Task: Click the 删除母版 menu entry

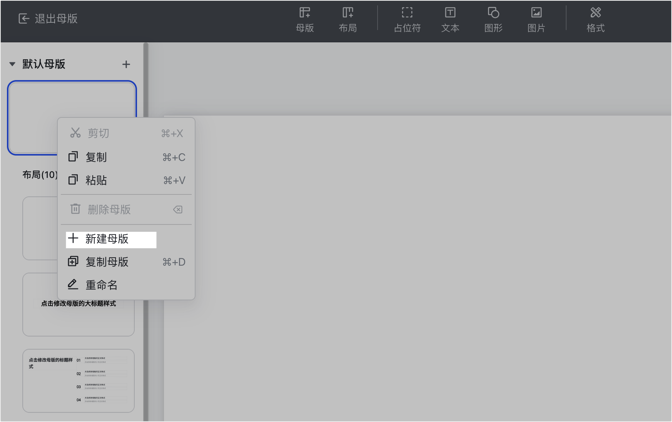Action: pyautogui.click(x=126, y=209)
